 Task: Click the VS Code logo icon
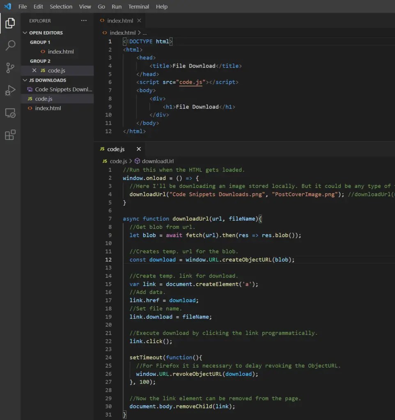coord(8,7)
